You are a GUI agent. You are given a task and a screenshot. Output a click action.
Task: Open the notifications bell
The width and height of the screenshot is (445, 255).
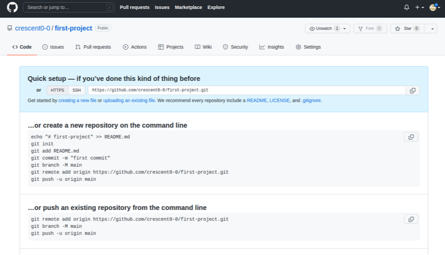pyautogui.click(x=407, y=7)
